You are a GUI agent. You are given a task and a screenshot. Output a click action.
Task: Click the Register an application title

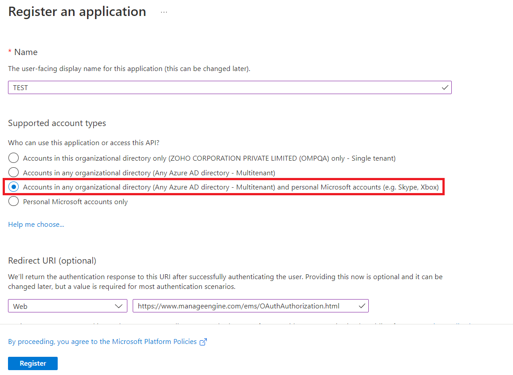77,12
